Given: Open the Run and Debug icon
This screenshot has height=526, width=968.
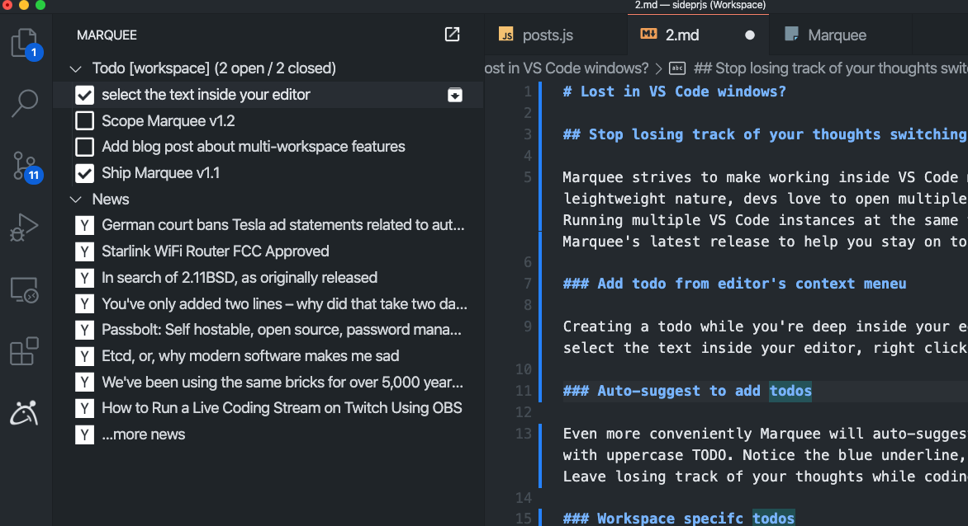Looking at the screenshot, I should [x=25, y=228].
